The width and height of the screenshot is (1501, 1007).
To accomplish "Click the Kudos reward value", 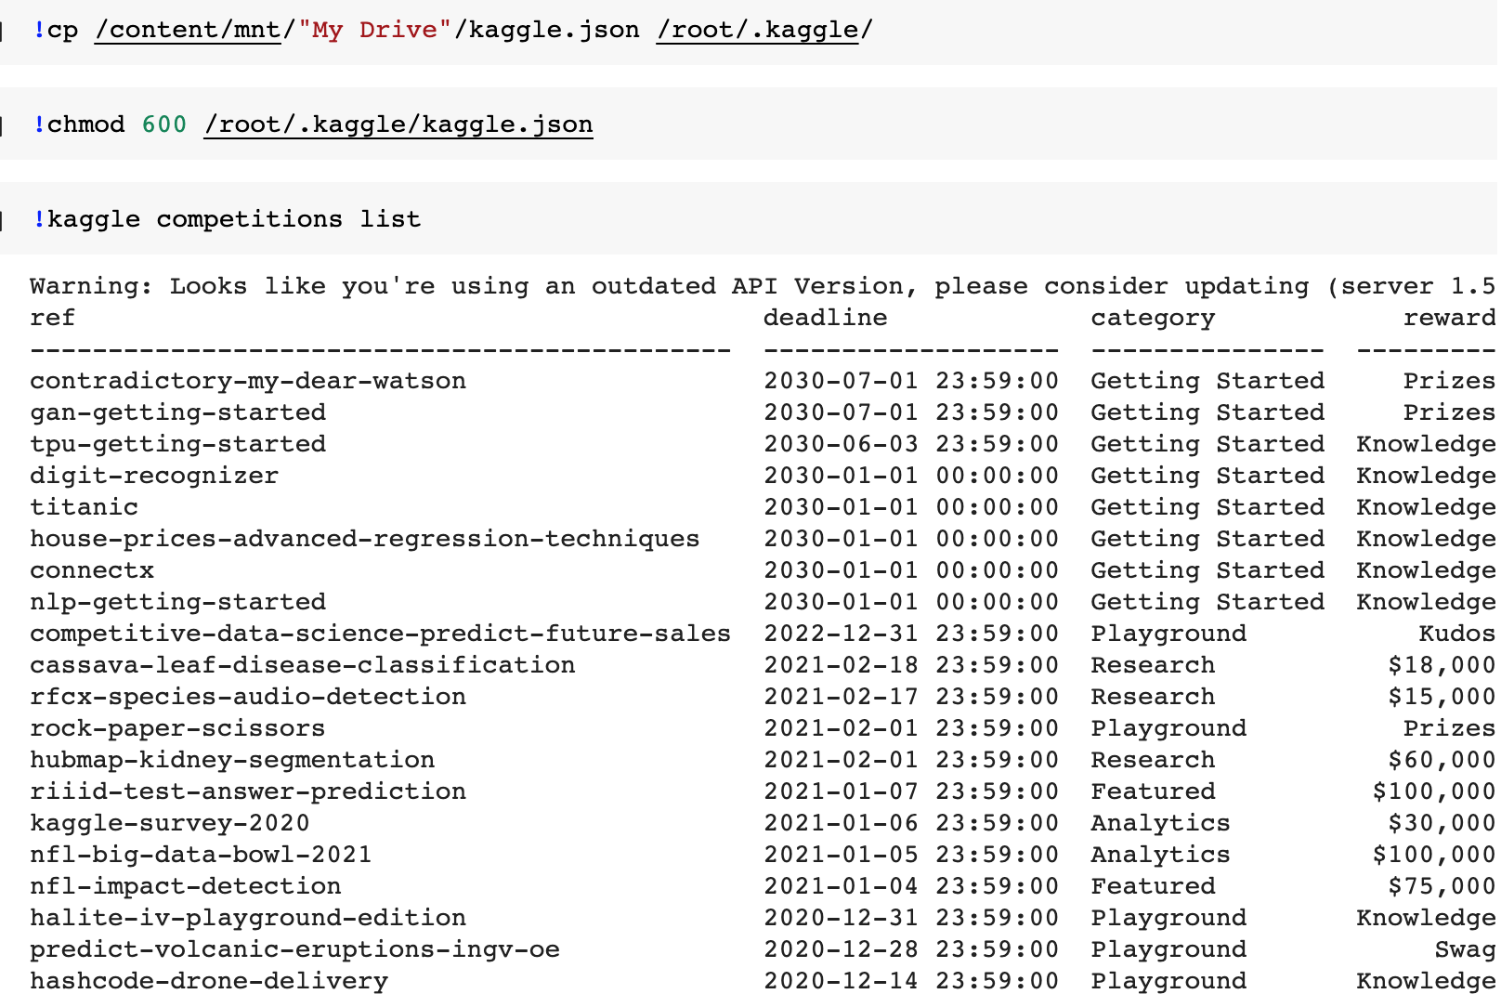I will pos(1457,634).
